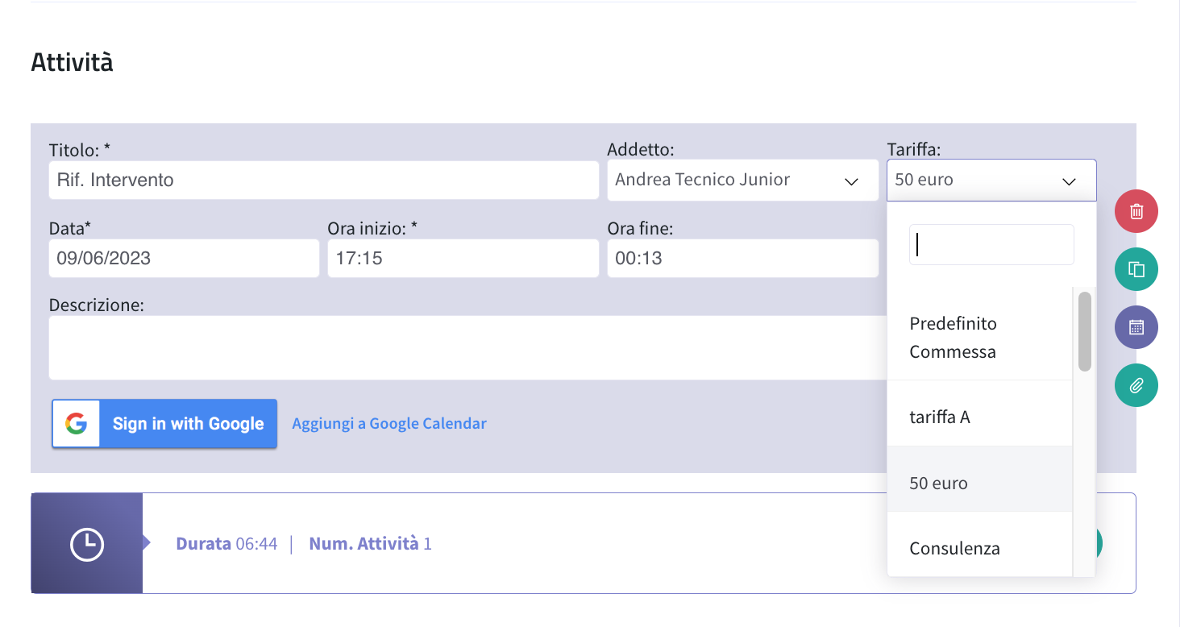Viewport: 1180px width, 627px height.
Task: Delete activity with red trash icon
Action: tap(1136, 212)
